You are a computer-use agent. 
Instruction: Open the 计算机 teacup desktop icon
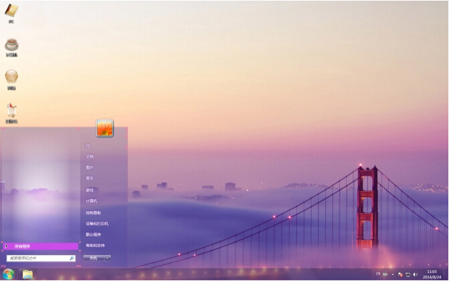click(x=11, y=45)
